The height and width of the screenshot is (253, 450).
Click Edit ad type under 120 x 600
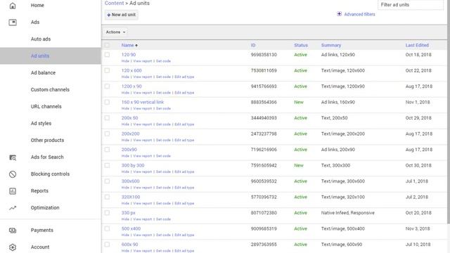point(184,77)
